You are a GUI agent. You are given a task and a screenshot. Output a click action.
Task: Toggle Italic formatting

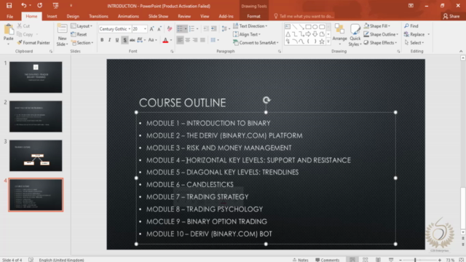point(109,40)
